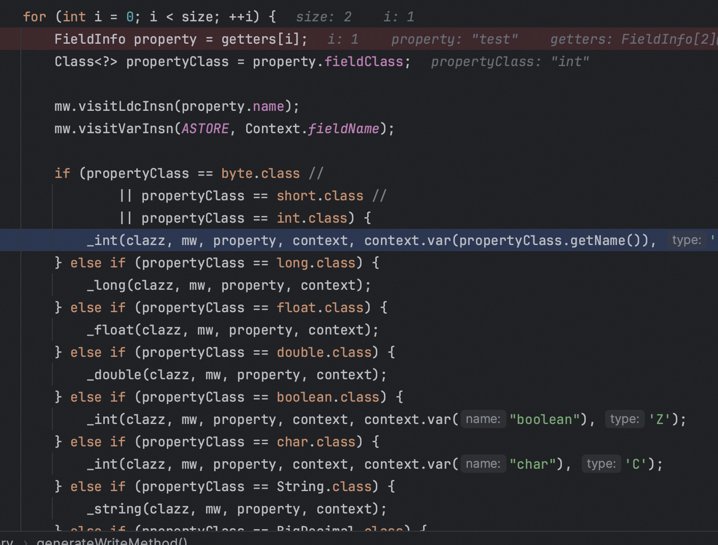Screen dimensions: 718x545
Task: Click 'long.class' in else-if
Action: click(x=316, y=263)
